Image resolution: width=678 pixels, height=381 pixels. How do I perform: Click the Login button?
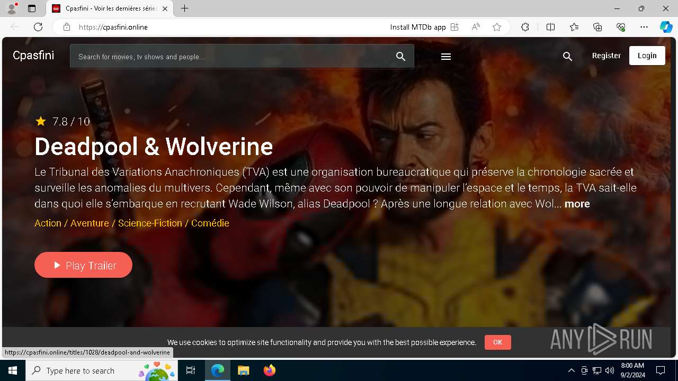647,56
